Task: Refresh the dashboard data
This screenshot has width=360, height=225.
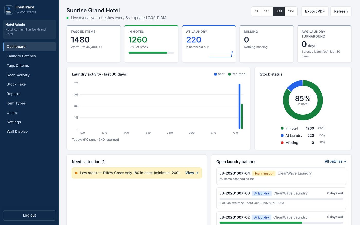Action: coord(341,11)
